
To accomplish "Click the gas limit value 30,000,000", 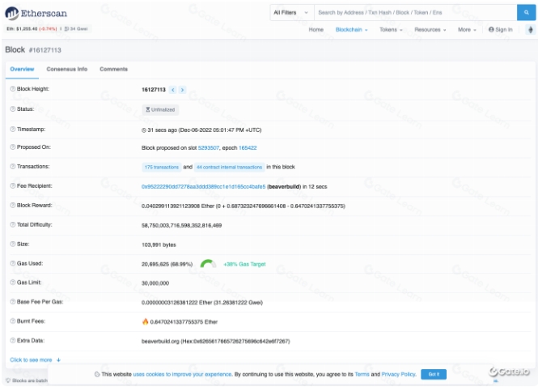I will click(155, 283).
